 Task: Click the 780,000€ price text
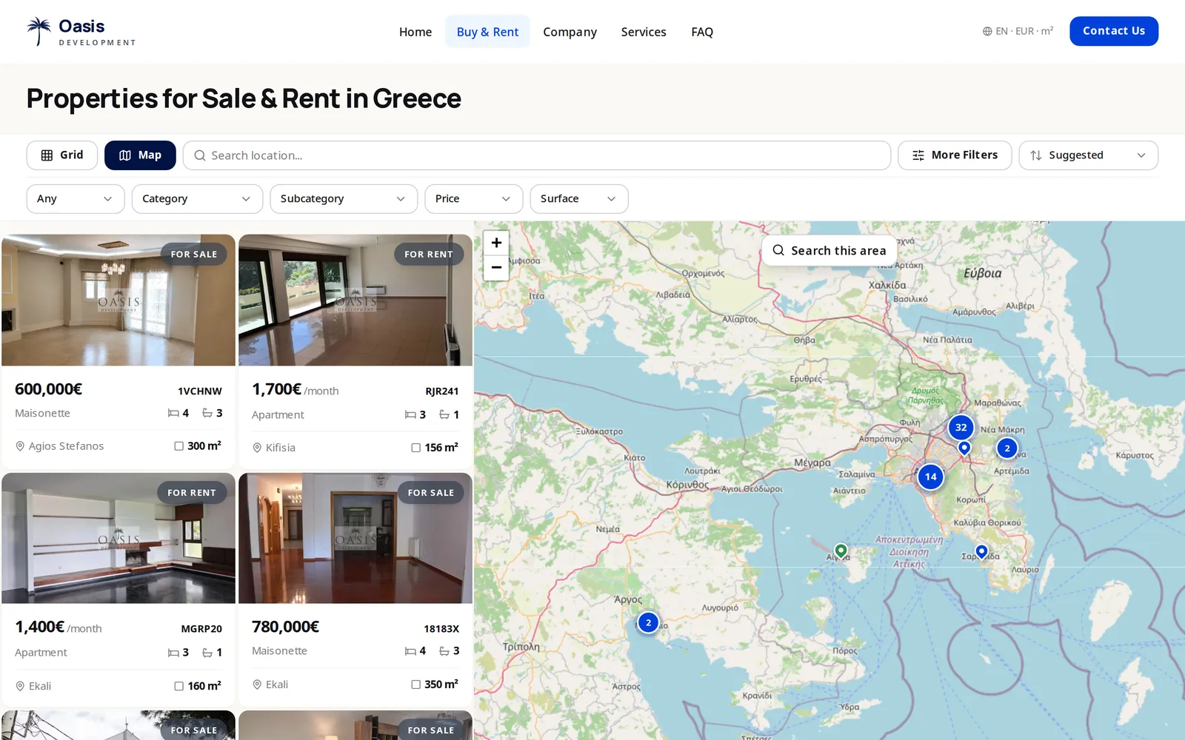pyautogui.click(x=285, y=627)
